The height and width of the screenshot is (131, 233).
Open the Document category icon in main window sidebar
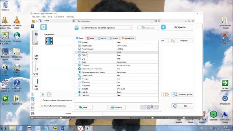pyautogui.click(x=32, y=104)
